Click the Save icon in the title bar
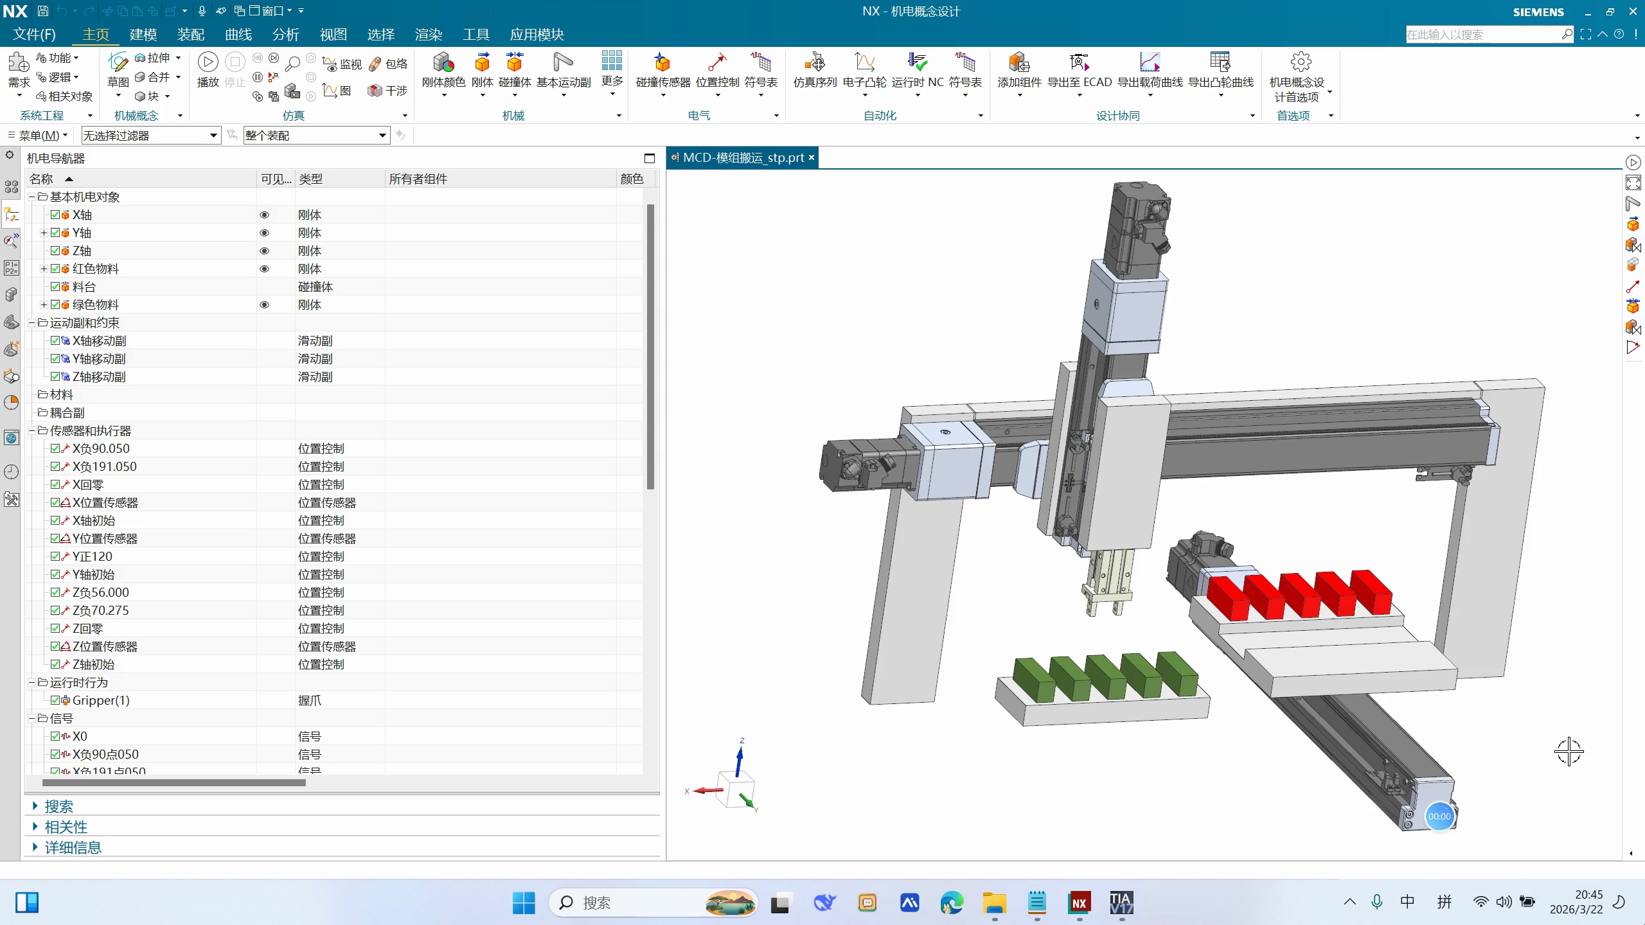This screenshot has height=925, width=1645. (42, 11)
